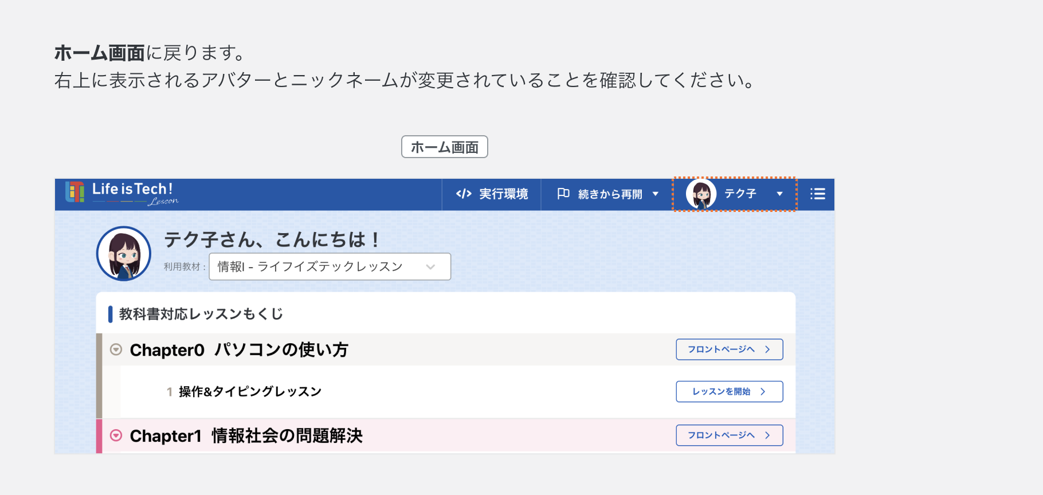The image size is (1043, 495).
Task: Click the 実行環境 code brackets icon
Action: (x=464, y=194)
